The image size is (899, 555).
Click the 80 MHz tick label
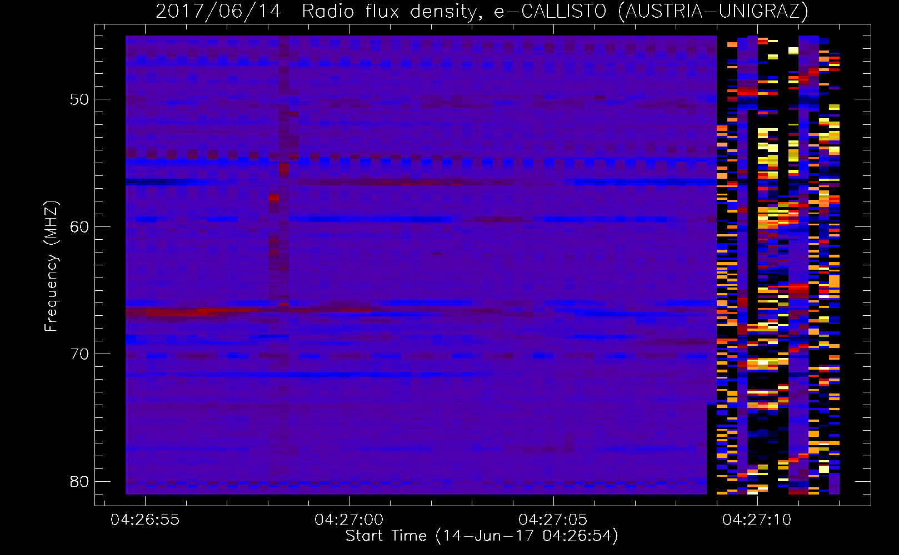[80, 481]
